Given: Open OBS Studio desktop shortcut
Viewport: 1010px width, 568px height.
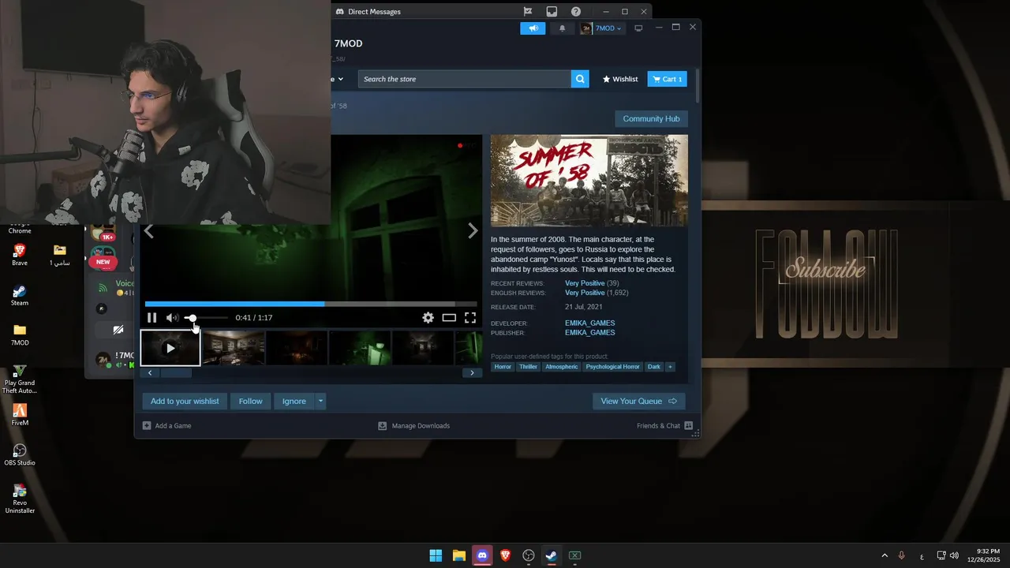Looking at the screenshot, I should [x=20, y=454].
